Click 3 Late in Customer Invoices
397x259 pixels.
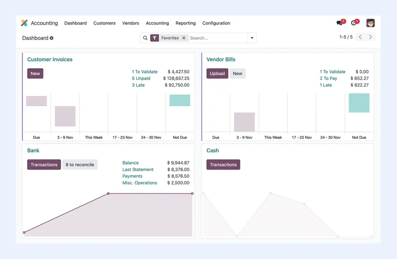[x=138, y=85]
